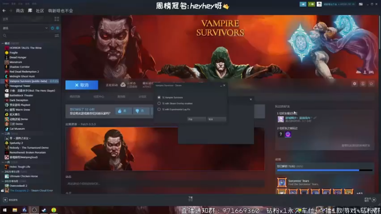Select Spelunky 2 in library

click(x=16, y=143)
